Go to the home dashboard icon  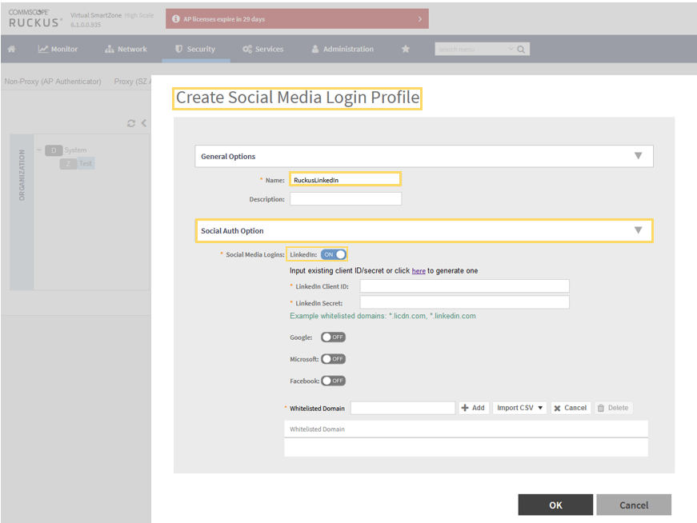tap(11, 49)
